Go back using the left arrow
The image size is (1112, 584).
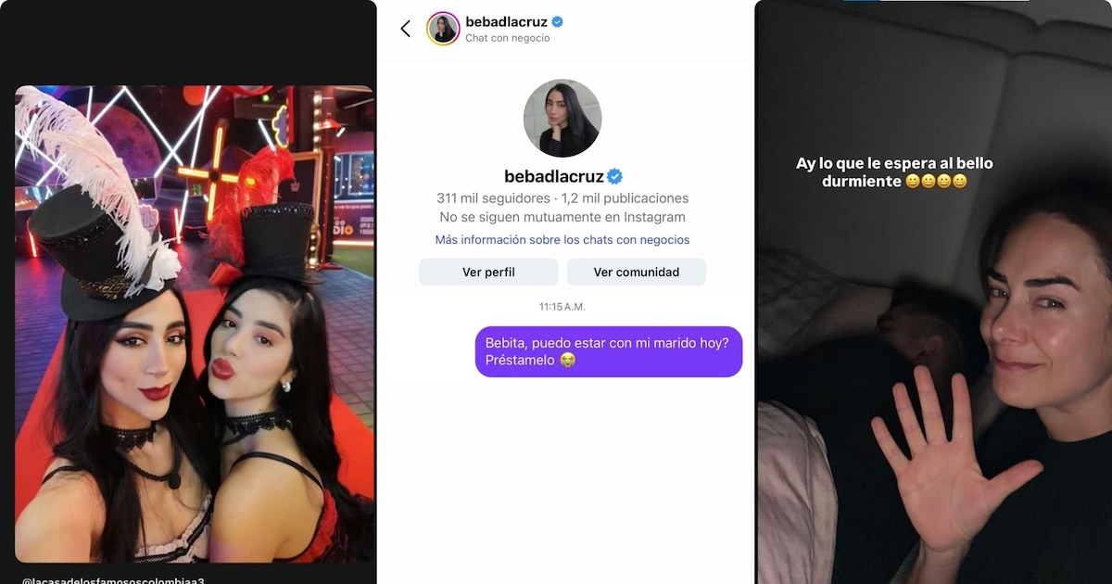[405, 29]
